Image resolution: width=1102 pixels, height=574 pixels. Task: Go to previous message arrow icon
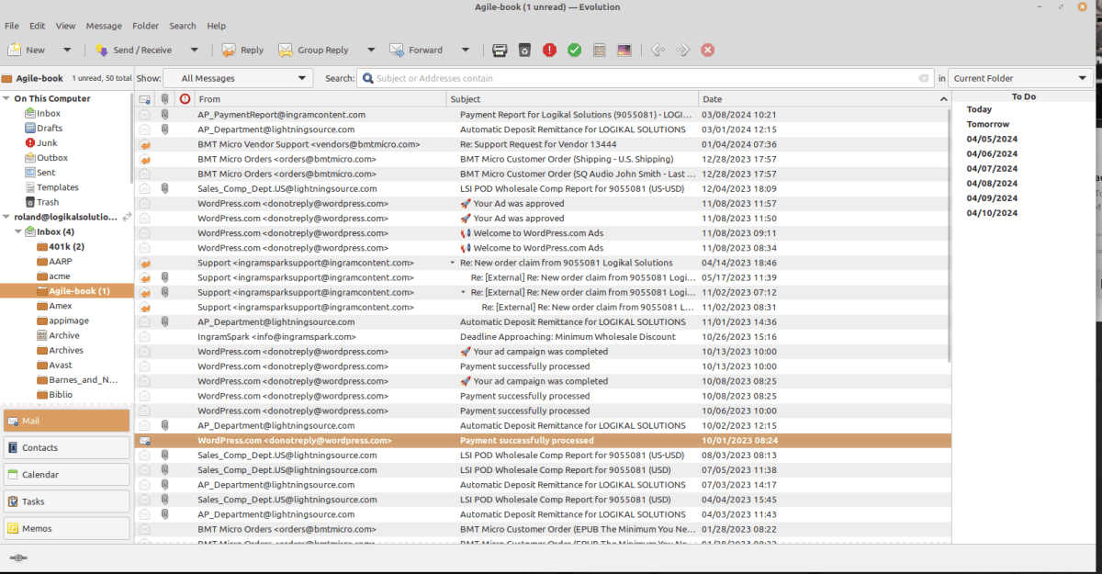pos(658,51)
